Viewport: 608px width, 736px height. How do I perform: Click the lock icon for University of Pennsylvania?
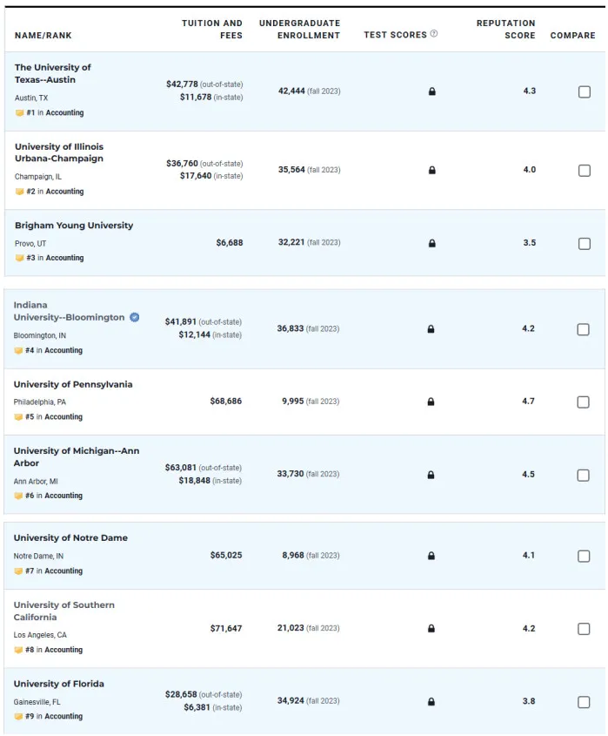coord(431,402)
